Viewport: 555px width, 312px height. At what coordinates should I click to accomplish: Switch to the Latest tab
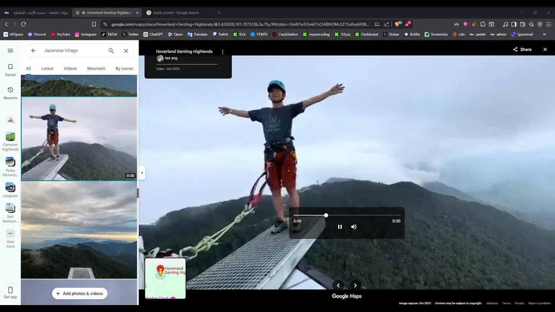(47, 68)
